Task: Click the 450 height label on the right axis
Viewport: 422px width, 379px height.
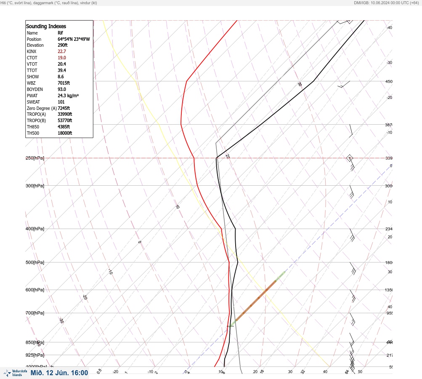Action: click(x=389, y=82)
